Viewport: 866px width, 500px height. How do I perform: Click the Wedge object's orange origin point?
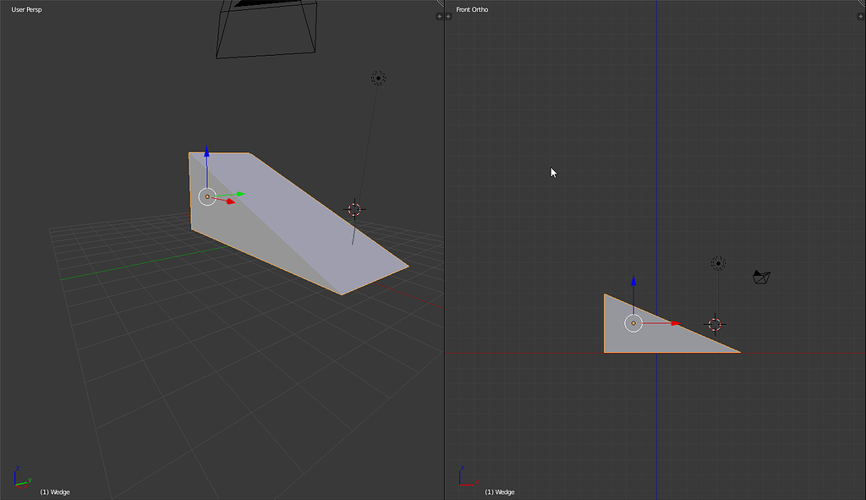coord(207,196)
